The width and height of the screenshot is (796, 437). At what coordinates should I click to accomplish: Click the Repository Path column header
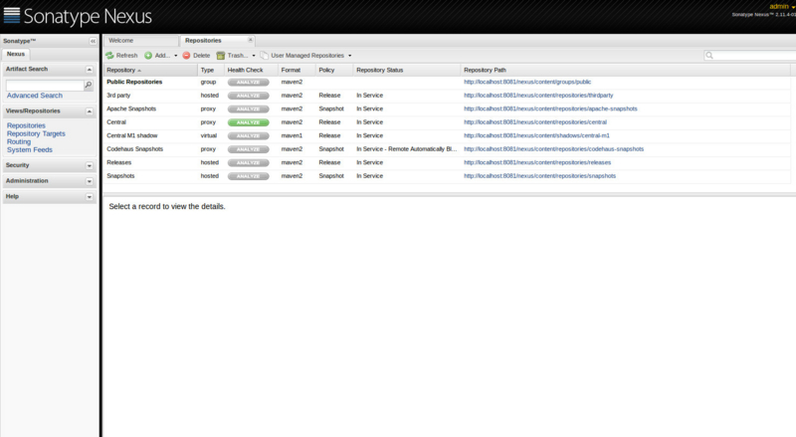626,70
